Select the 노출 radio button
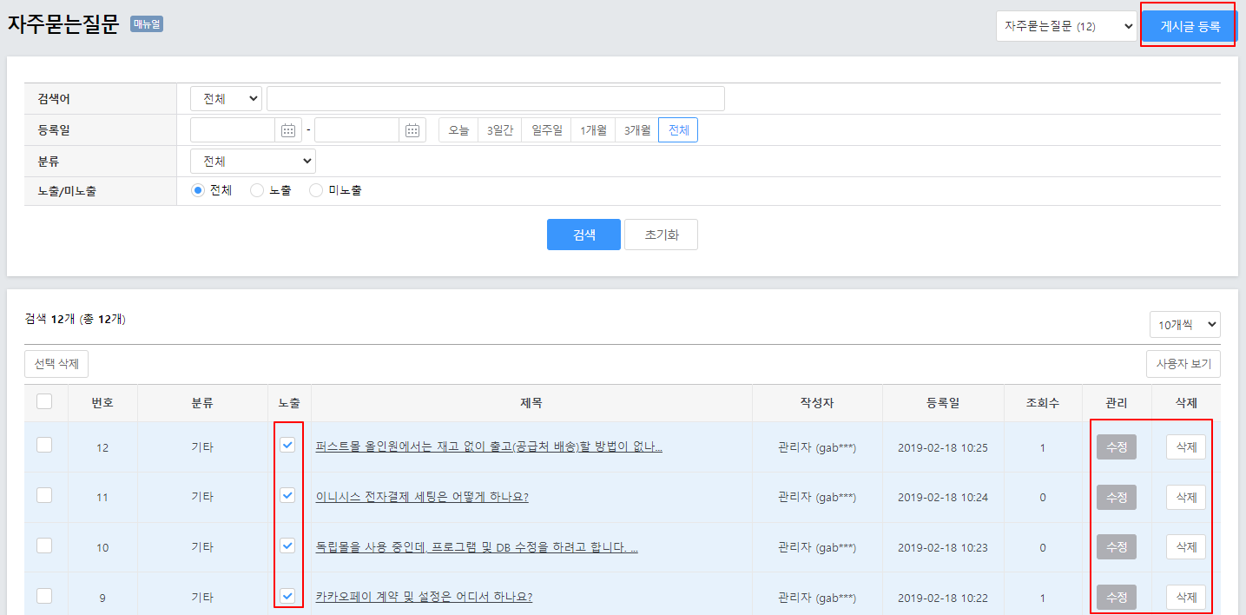Image resolution: width=1246 pixels, height=615 pixels. (257, 190)
